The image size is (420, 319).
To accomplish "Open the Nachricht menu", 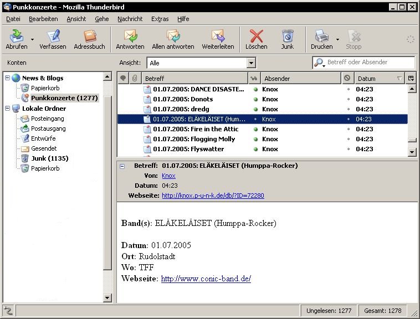I will coord(130,19).
